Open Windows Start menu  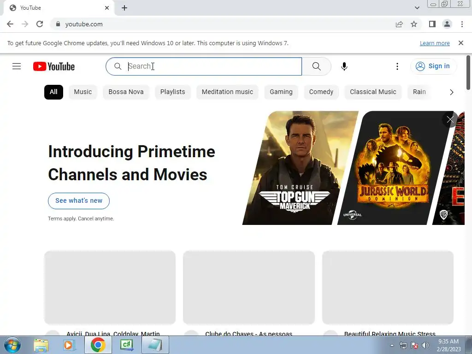coord(12,345)
